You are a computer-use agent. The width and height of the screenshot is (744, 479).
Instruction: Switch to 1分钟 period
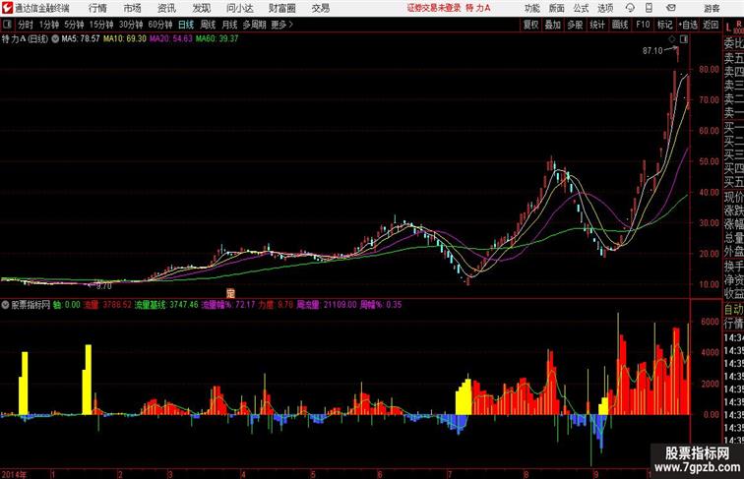click(x=49, y=25)
